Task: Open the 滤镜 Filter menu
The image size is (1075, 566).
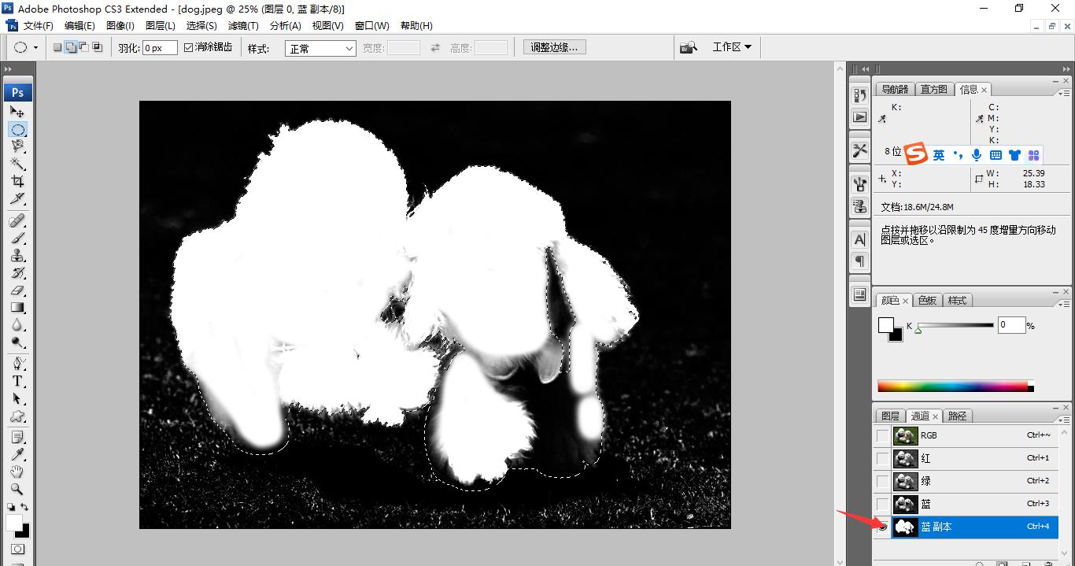Action: click(x=243, y=25)
